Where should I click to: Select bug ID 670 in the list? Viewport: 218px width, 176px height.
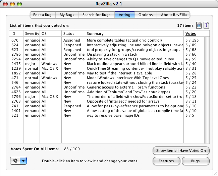(x=15, y=40)
